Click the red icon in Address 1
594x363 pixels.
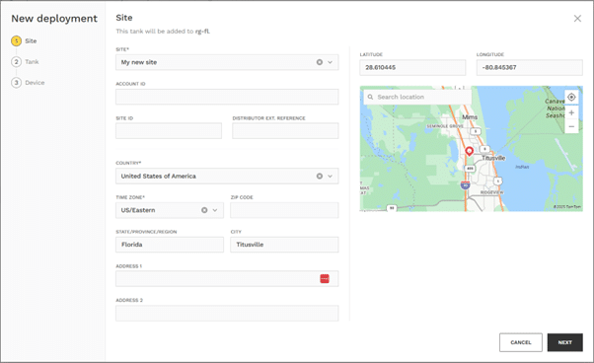(x=325, y=278)
